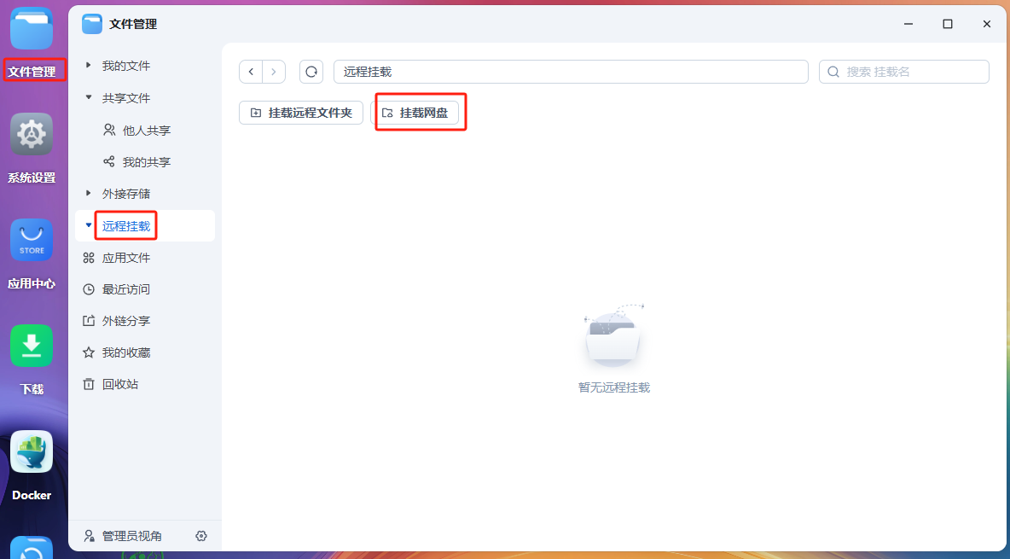Open admin view settings gear icon
The height and width of the screenshot is (559, 1010).
tap(201, 536)
